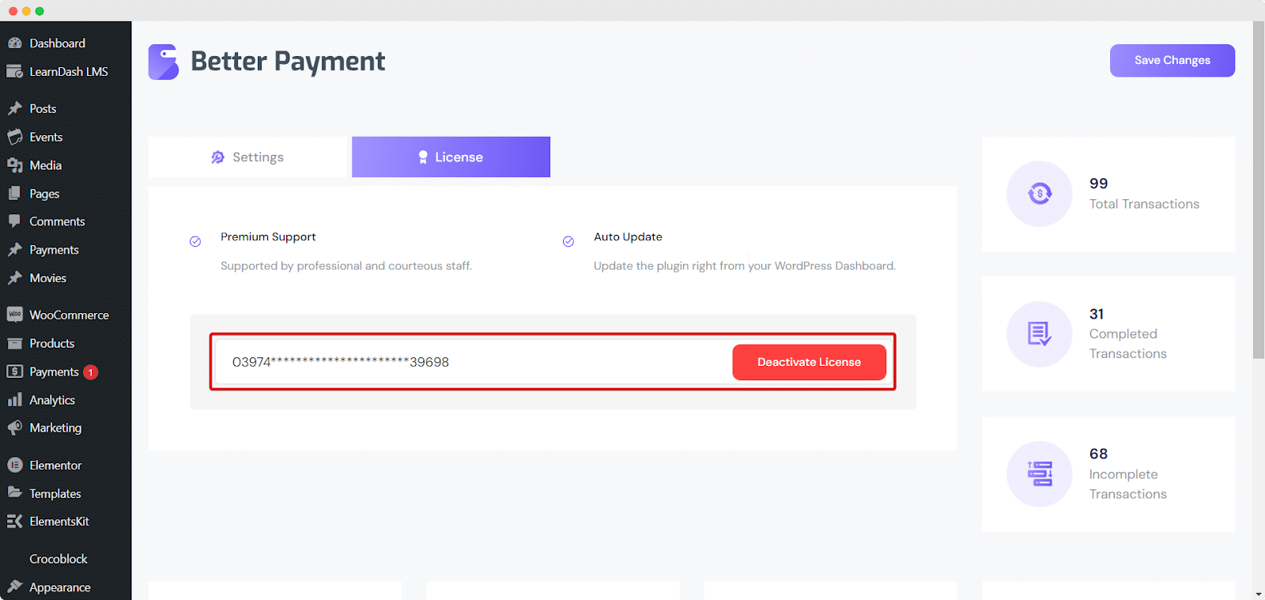Click the "Completed Transactions" label
The image size is (1265, 600).
(1128, 344)
